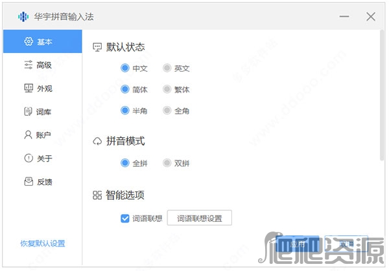Select the 中文 radio button
The height and width of the screenshot is (271, 389).
tap(124, 68)
